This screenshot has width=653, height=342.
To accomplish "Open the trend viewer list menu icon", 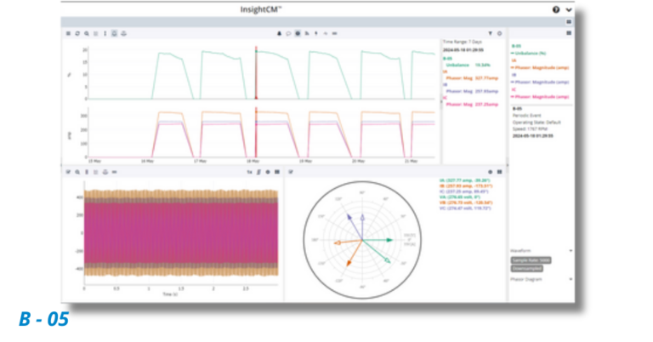I will tap(68, 33).
